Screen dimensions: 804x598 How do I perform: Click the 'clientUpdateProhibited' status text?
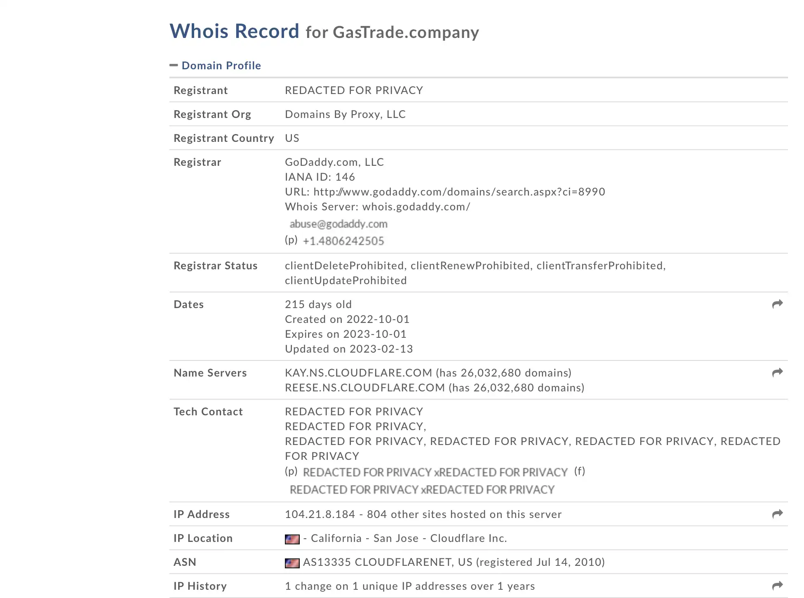[x=346, y=280]
